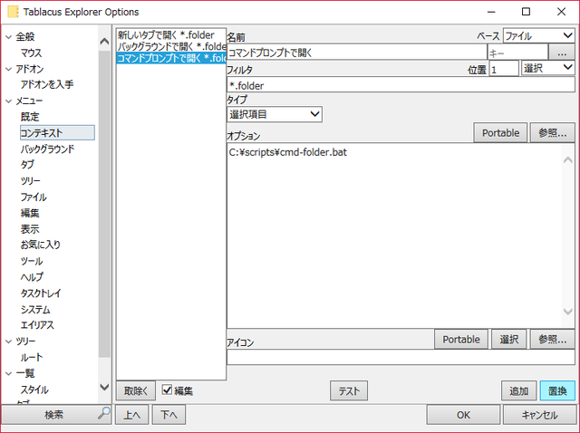Click the 選択 button beside アイコン

coord(509,339)
